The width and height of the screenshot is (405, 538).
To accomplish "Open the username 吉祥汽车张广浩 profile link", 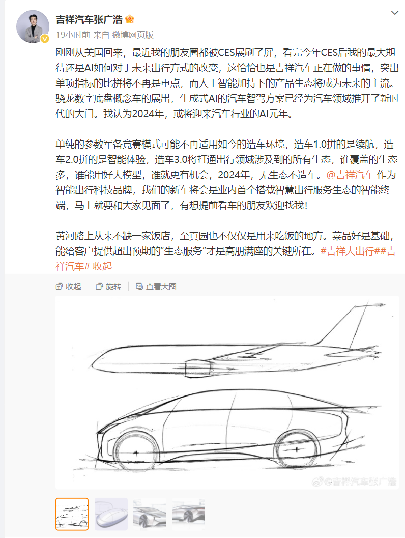I will (89, 19).
